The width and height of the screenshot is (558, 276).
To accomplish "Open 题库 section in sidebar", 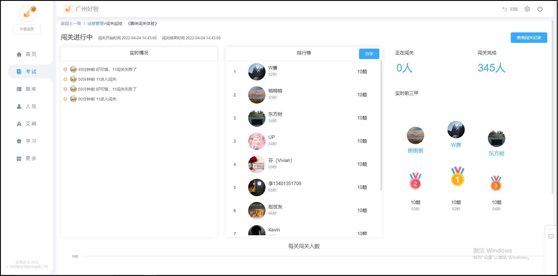I will coord(27,89).
